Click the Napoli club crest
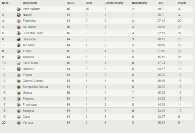 (19, 15)
